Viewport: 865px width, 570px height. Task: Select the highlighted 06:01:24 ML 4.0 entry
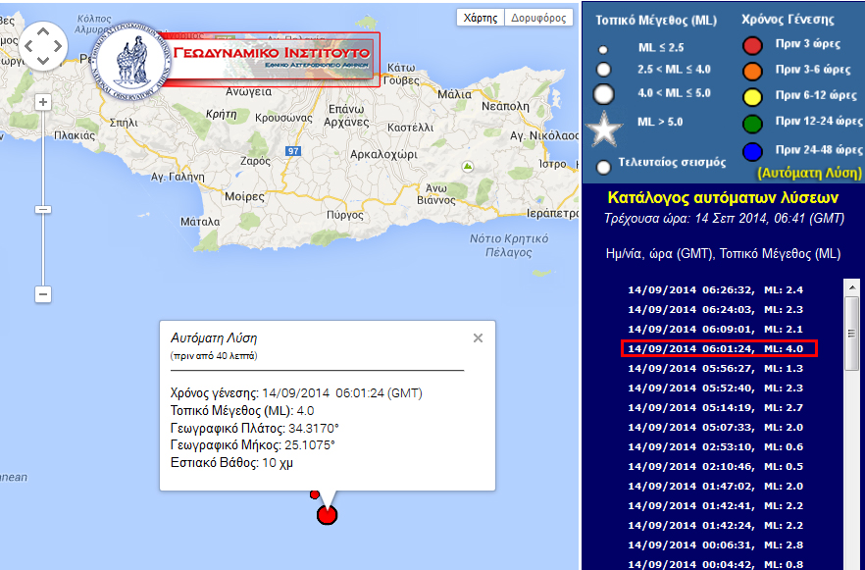716,349
